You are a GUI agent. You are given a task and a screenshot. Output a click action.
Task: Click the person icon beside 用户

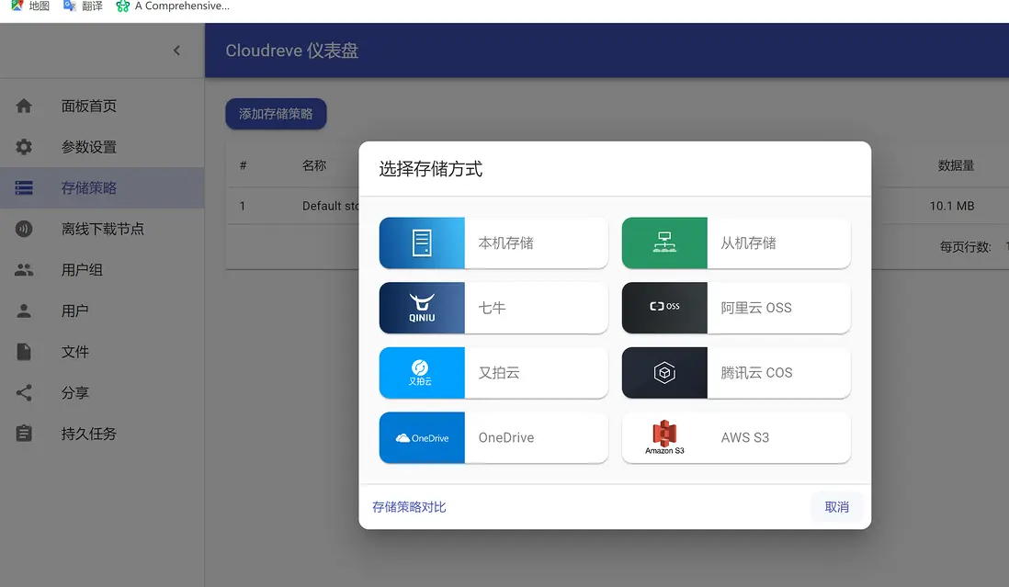click(x=24, y=311)
